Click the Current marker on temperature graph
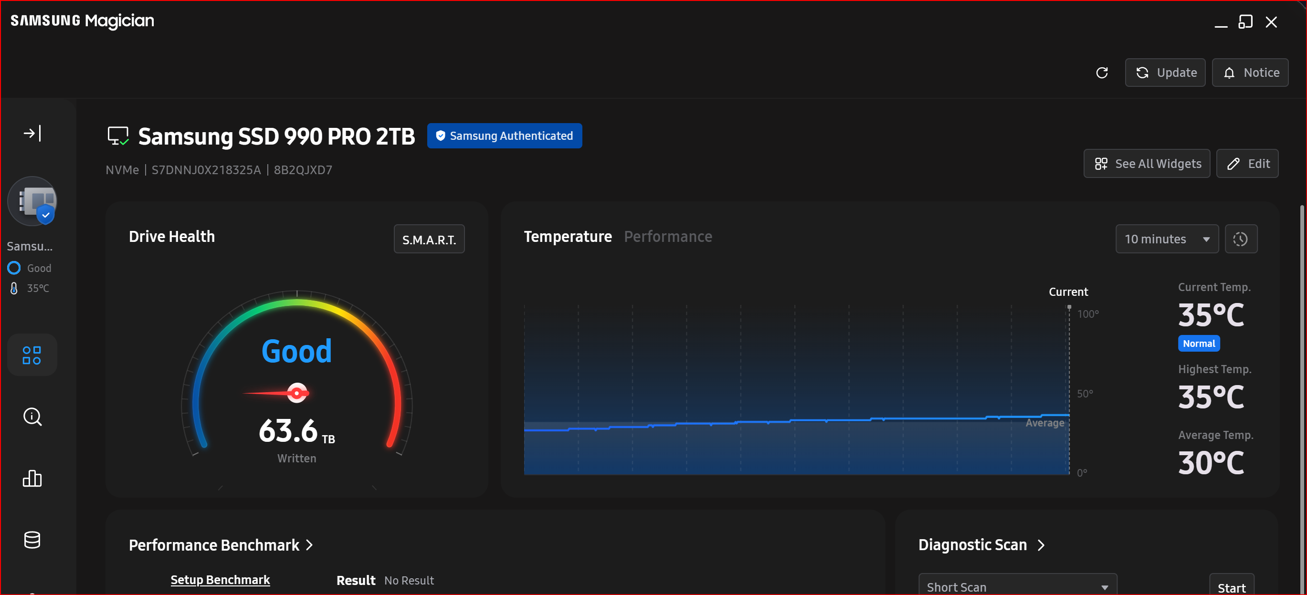This screenshot has height=595, width=1307. pos(1068,292)
